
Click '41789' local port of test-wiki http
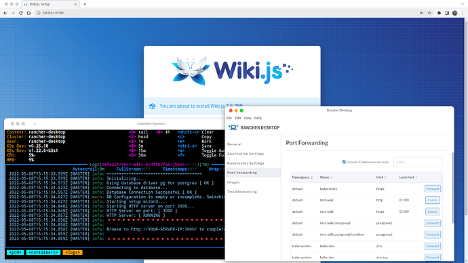click(404, 200)
